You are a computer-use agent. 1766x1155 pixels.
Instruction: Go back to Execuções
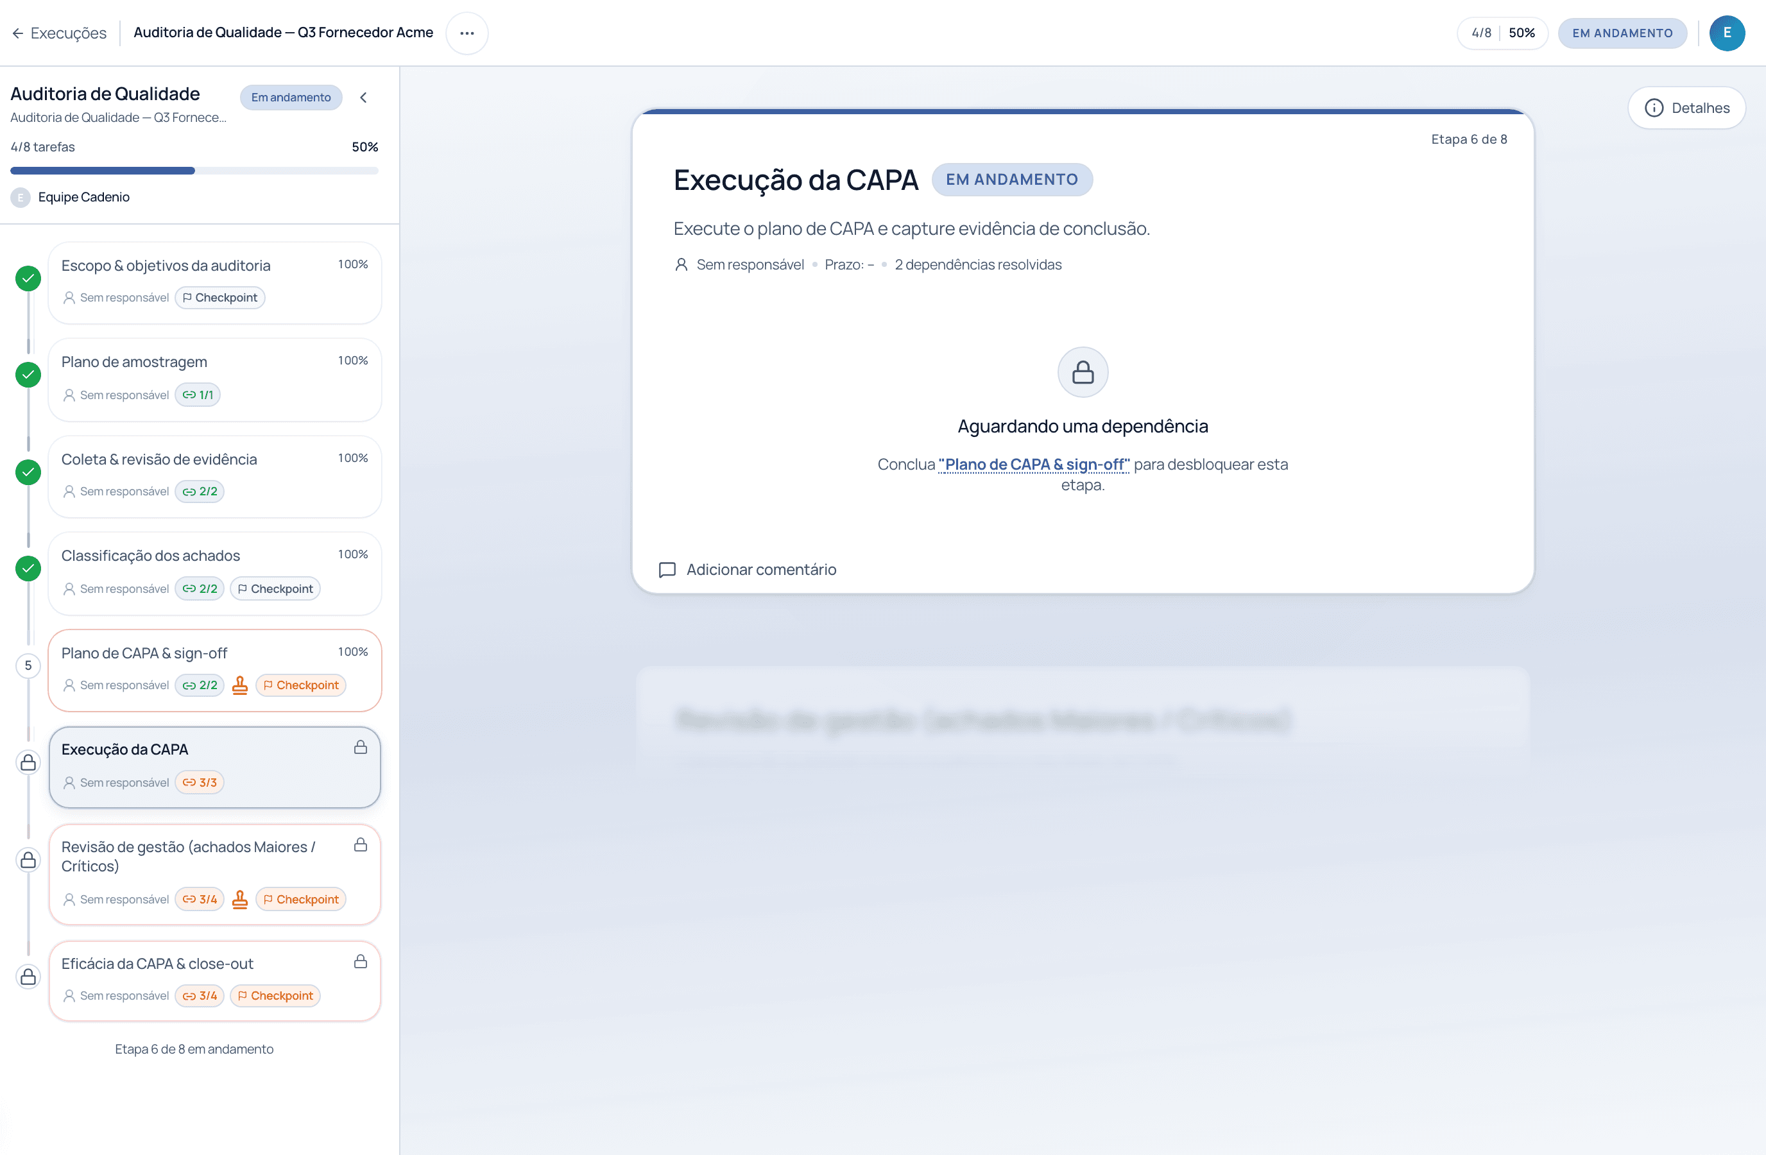point(60,33)
